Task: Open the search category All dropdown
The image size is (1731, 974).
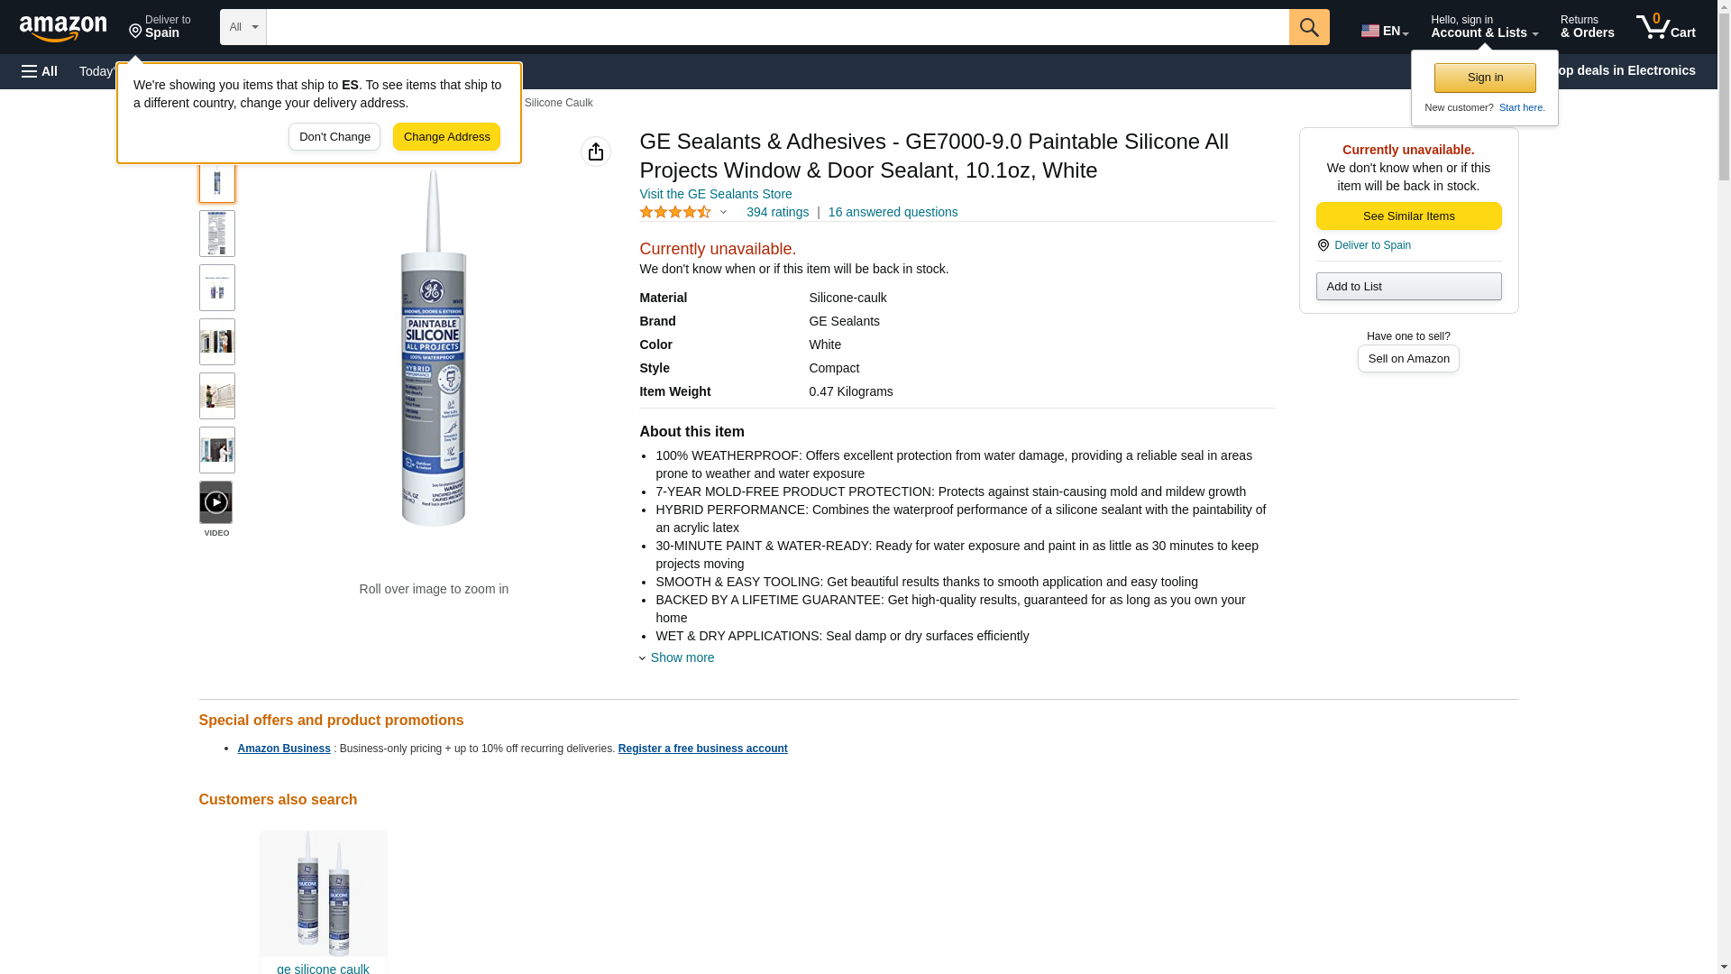Action: (243, 27)
